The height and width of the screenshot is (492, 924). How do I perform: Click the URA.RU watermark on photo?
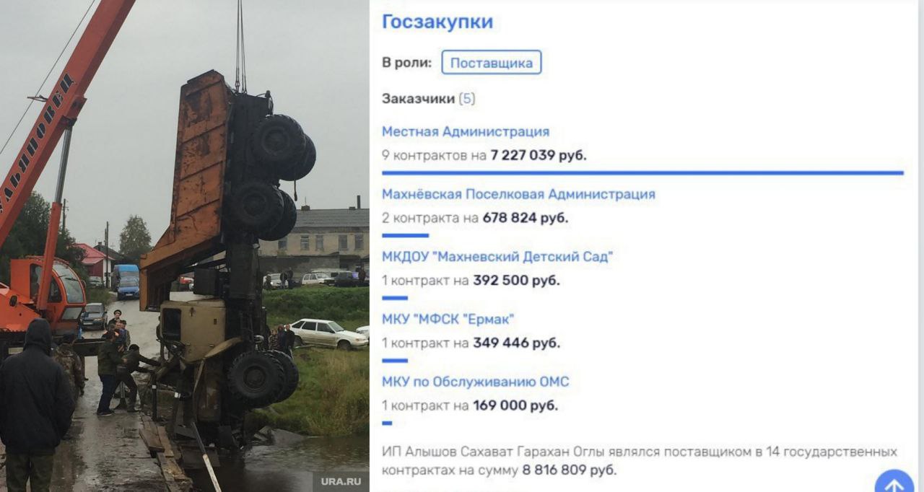point(341,480)
